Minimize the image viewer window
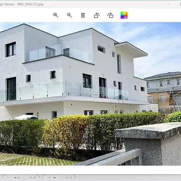 (x=169, y=4)
